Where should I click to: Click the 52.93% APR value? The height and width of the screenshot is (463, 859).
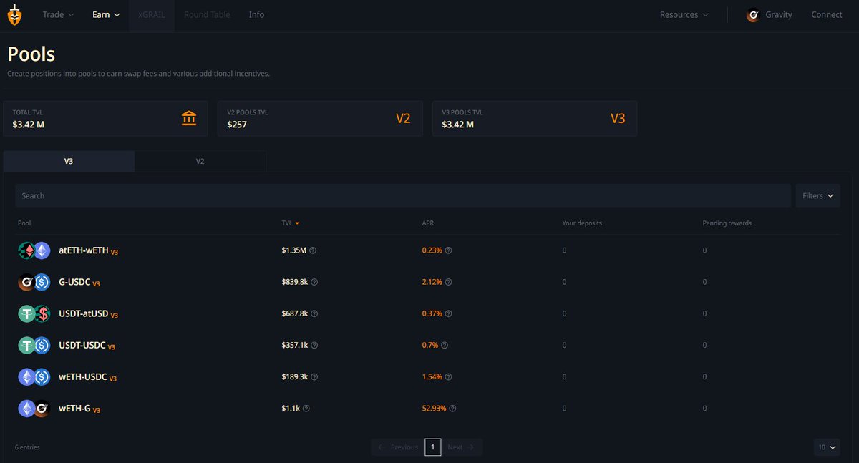pyautogui.click(x=435, y=408)
